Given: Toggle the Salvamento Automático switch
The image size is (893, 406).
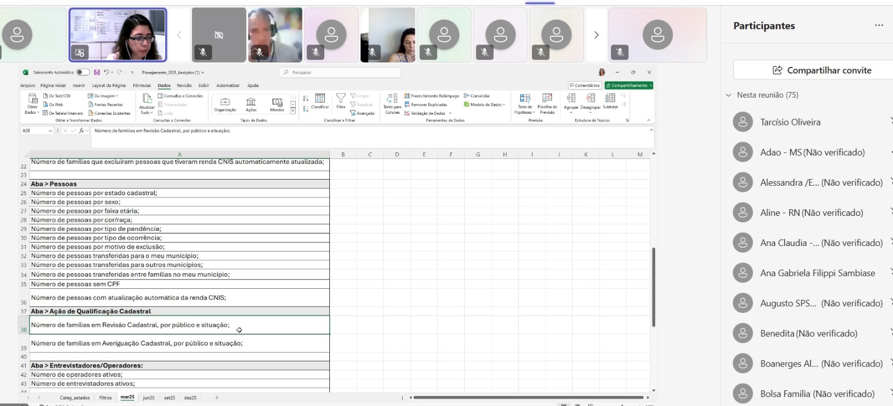Looking at the screenshot, I should point(83,72).
